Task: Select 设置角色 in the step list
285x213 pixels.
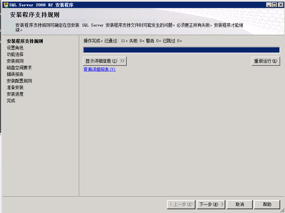Action: click(x=15, y=48)
